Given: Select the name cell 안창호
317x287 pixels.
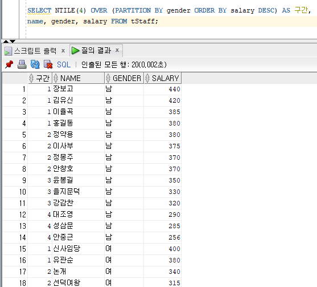Looking at the screenshot, I should 79,169.
